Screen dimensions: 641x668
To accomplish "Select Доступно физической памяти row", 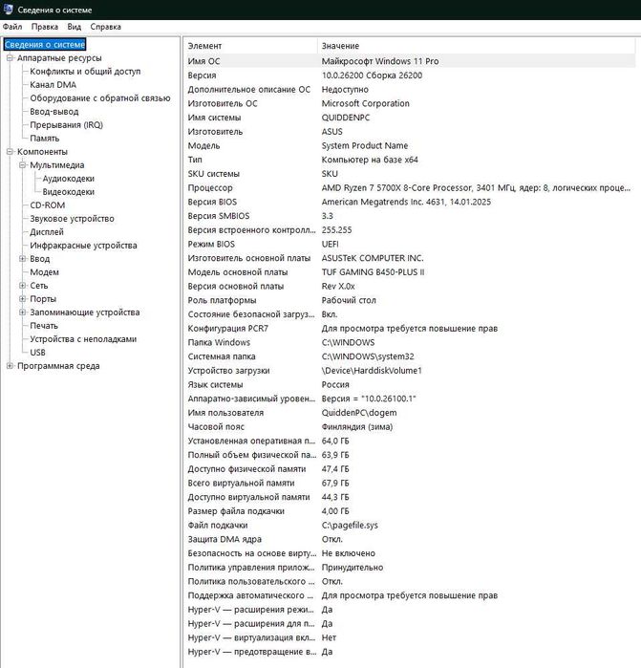I will pyautogui.click(x=410, y=469).
